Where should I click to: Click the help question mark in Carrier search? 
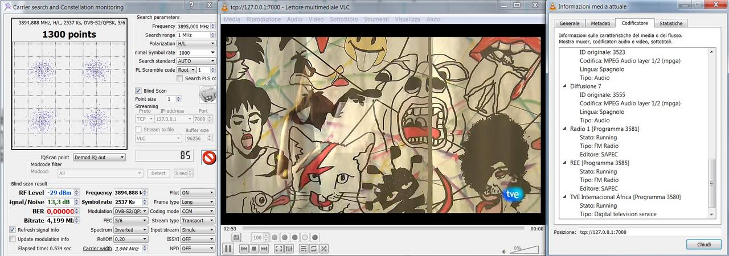(x=191, y=5)
